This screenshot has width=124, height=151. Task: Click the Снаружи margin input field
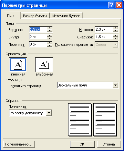(104, 37)
